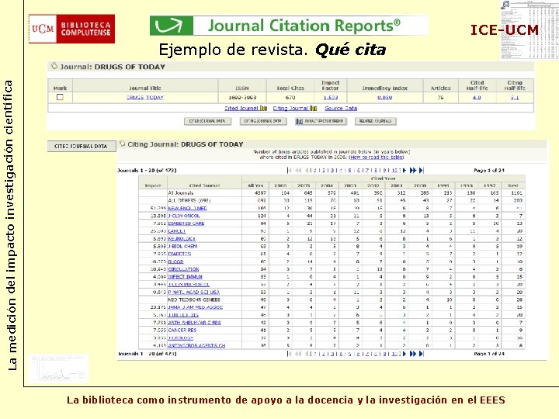Open the Cited Journal graph link
Image resolution: width=559 pixels, height=419 pixels.
pyautogui.click(x=245, y=108)
